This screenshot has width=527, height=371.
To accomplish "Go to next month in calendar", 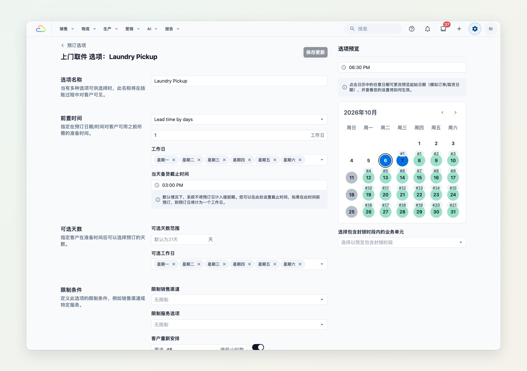I will [456, 112].
